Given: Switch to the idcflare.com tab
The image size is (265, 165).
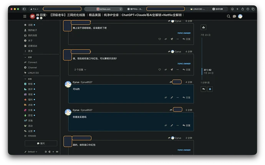Looking at the screenshot, I should (103, 9).
